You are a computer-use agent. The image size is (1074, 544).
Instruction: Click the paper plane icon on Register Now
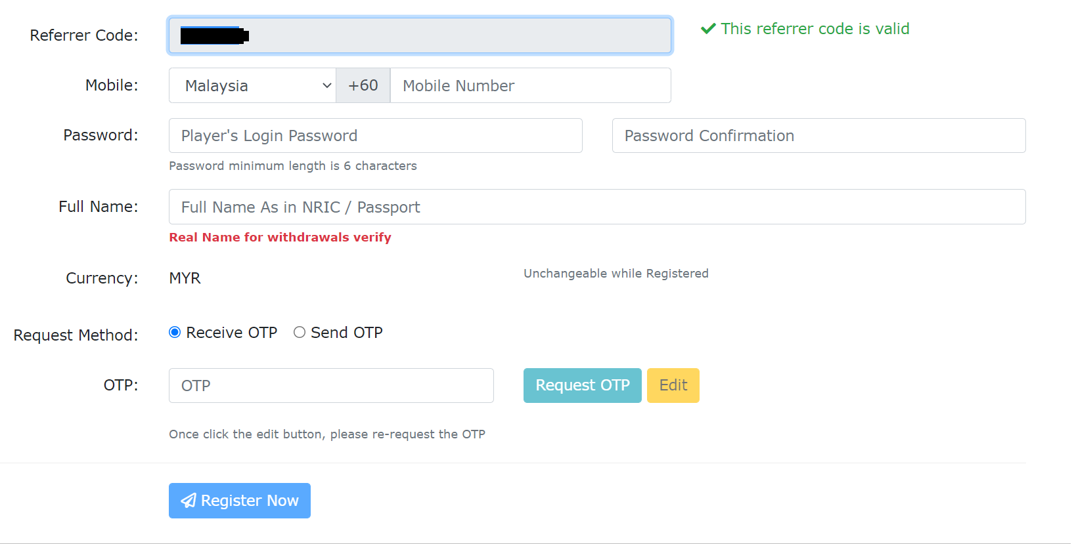click(x=189, y=501)
